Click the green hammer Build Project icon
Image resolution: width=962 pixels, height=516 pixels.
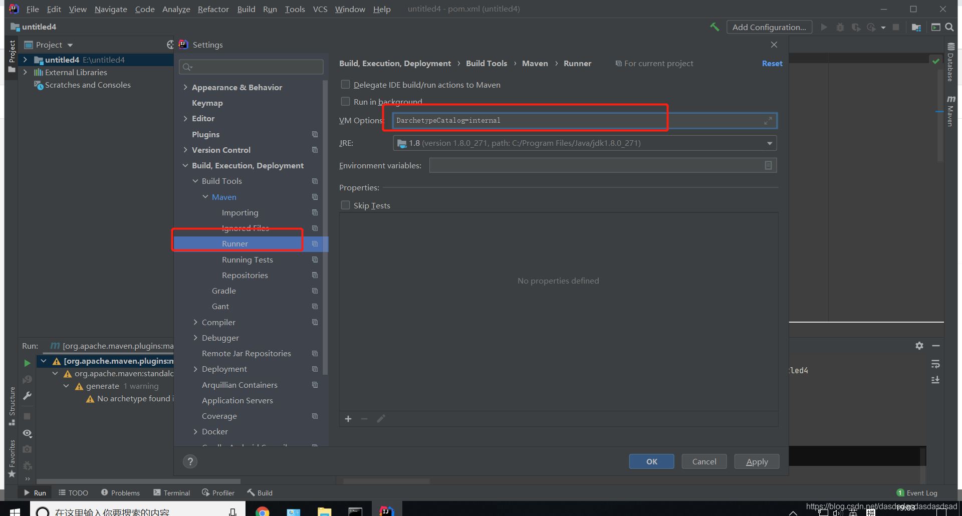pyautogui.click(x=714, y=27)
